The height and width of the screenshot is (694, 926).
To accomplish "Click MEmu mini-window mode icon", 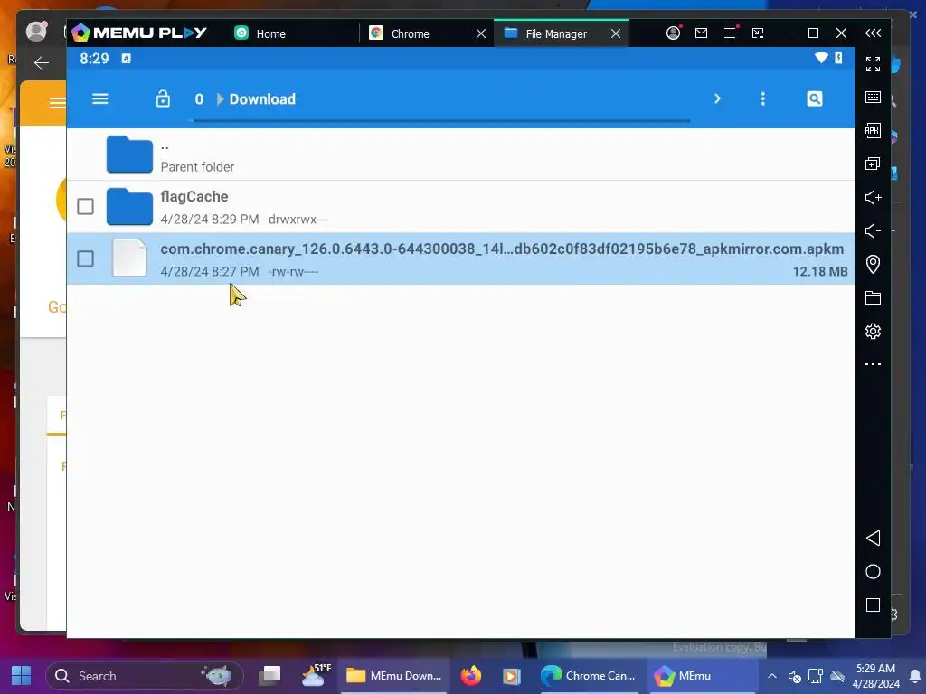I will pos(758,33).
